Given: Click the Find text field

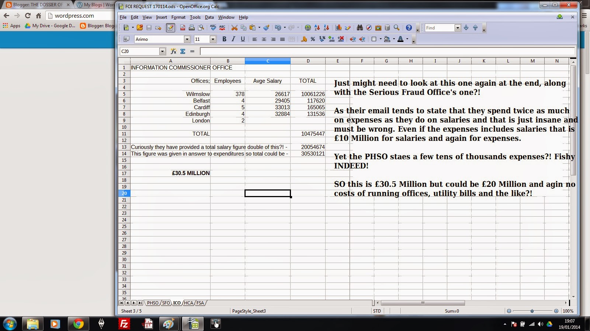Looking at the screenshot, I should 440,28.
